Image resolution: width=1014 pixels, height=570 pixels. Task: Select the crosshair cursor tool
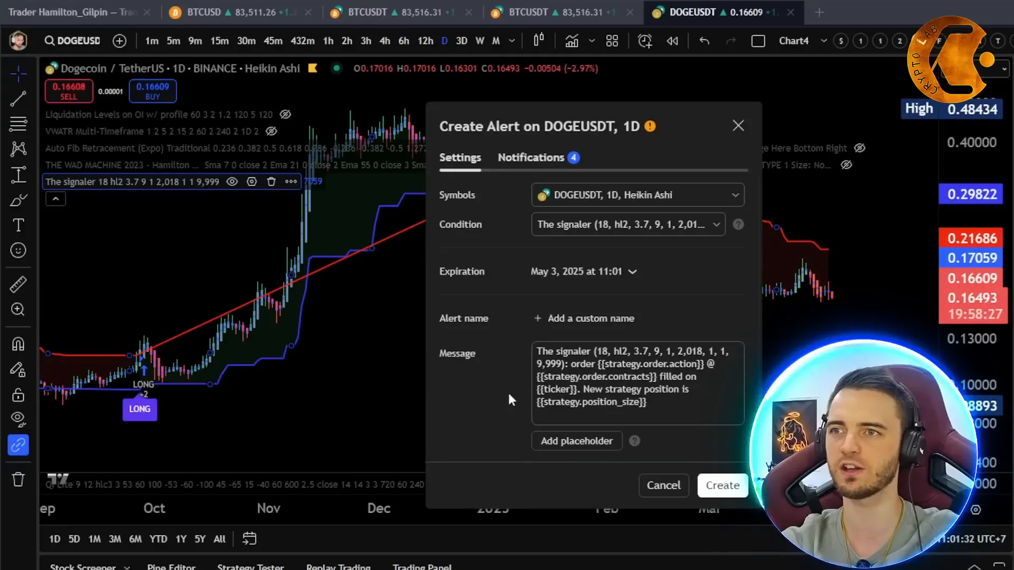(18, 74)
